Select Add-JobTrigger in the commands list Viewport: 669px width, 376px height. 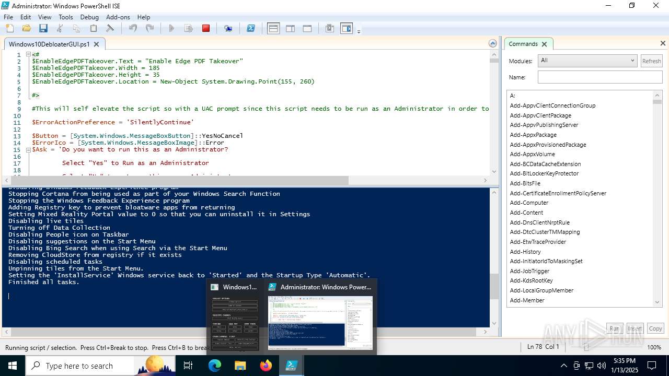(x=529, y=271)
